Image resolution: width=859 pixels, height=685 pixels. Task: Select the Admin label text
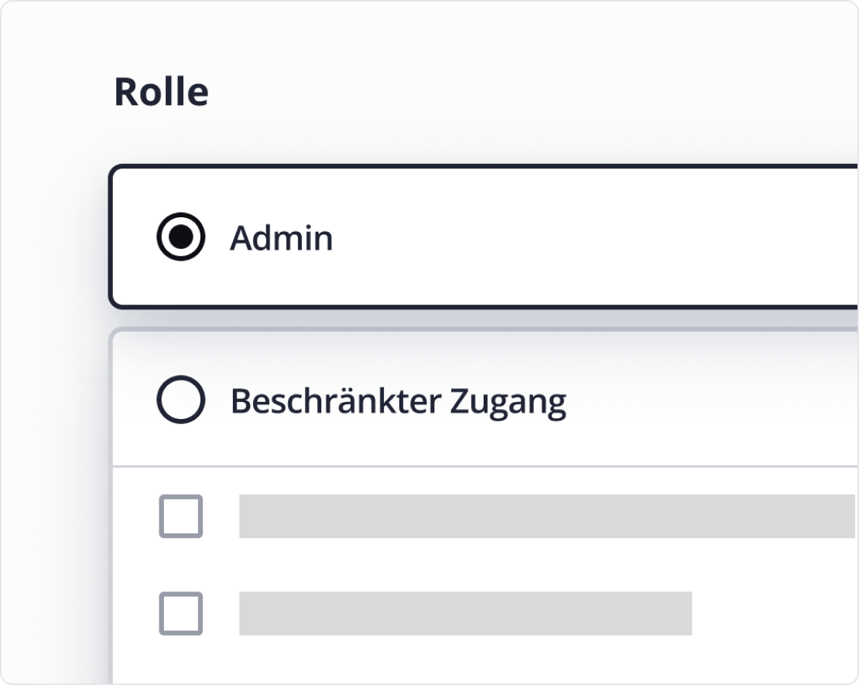click(x=282, y=237)
